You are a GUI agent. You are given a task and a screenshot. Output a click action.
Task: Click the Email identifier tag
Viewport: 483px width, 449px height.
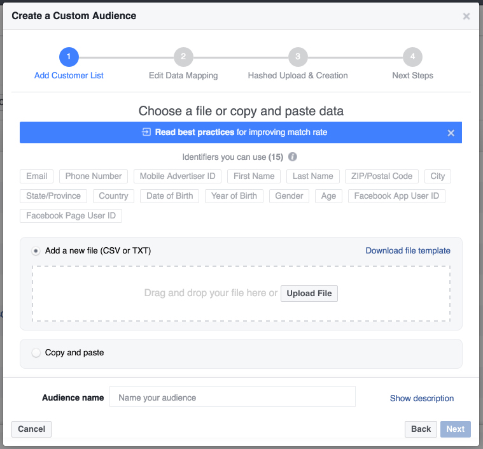coord(37,176)
